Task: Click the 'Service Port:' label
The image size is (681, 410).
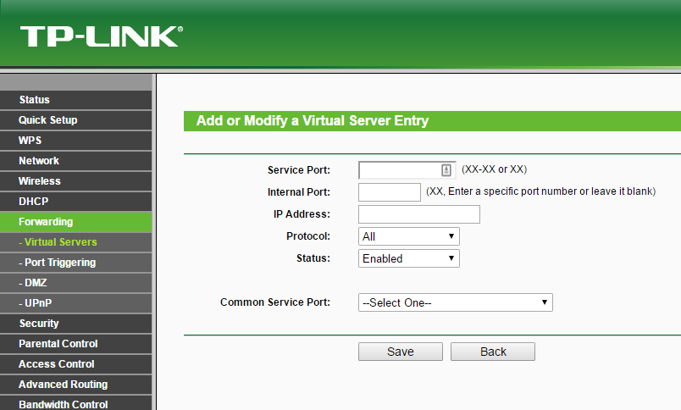Action: [x=299, y=170]
